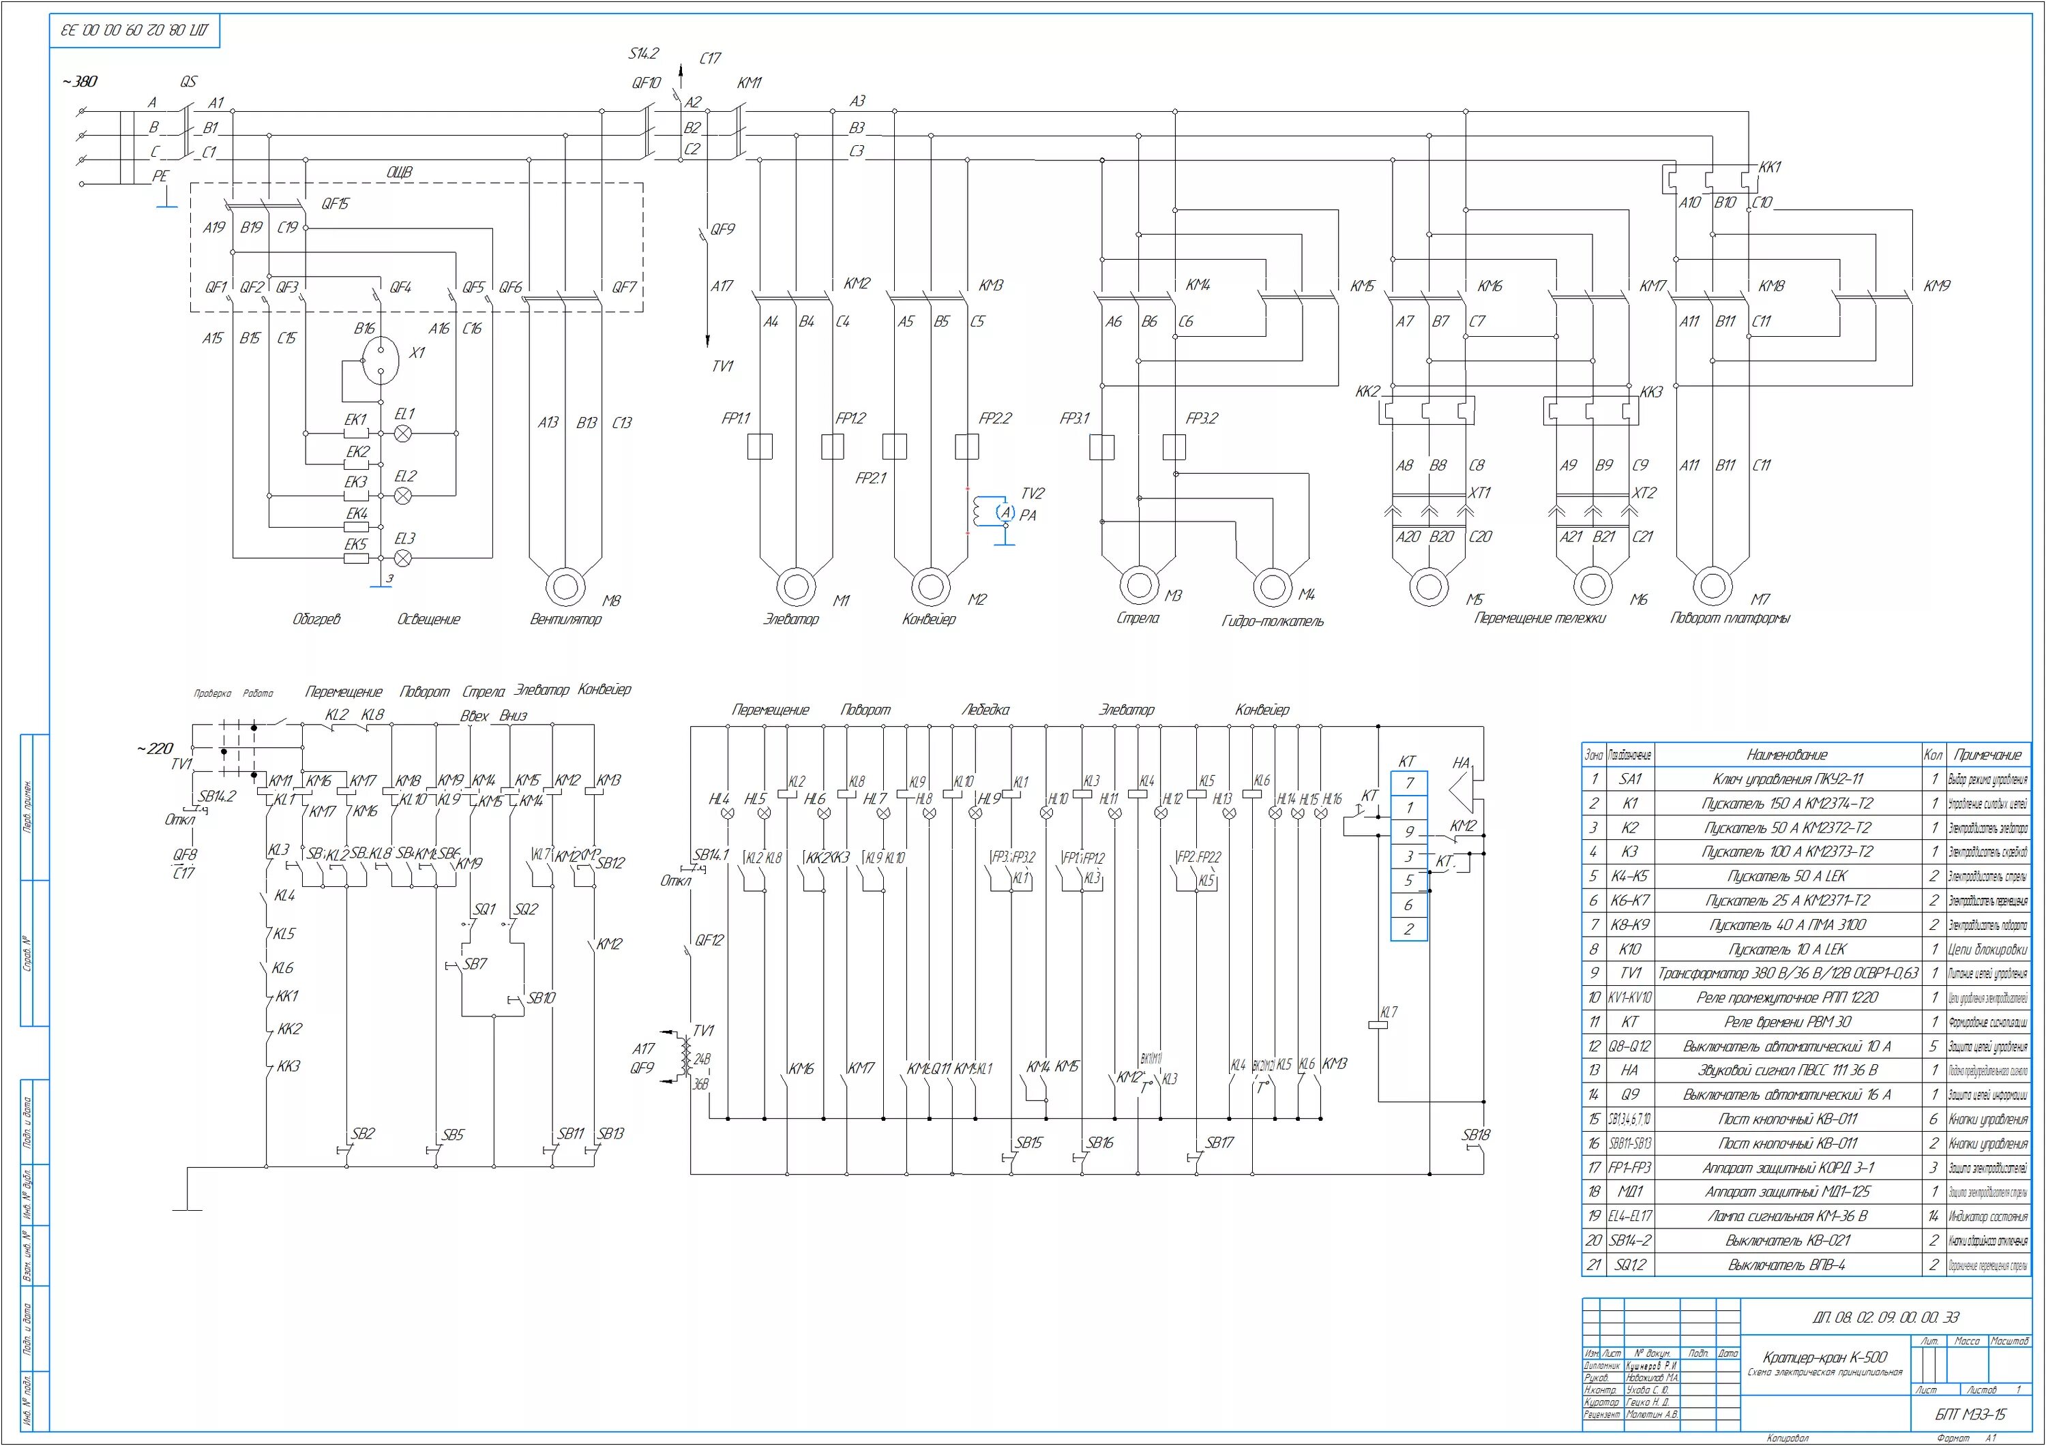Click the title 'Кратцер-кран К-500'

tap(1824, 1358)
